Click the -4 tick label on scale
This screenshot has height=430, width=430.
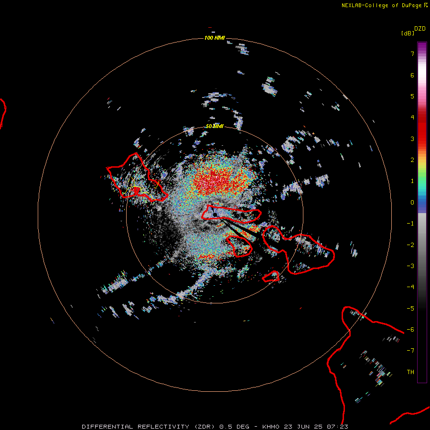[410, 287]
